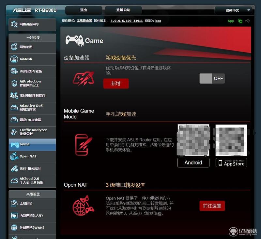
Task: Click the 无线网络 wireless icon
Action: (x=14, y=203)
